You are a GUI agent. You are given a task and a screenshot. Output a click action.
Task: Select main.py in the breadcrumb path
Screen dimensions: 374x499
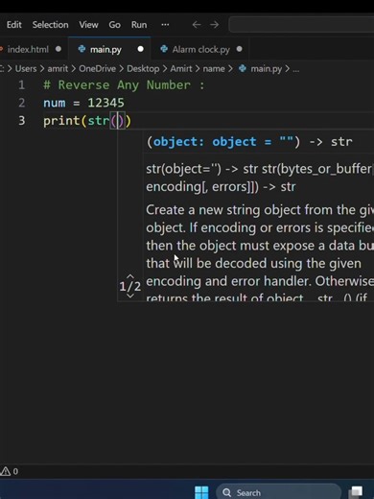(266, 69)
